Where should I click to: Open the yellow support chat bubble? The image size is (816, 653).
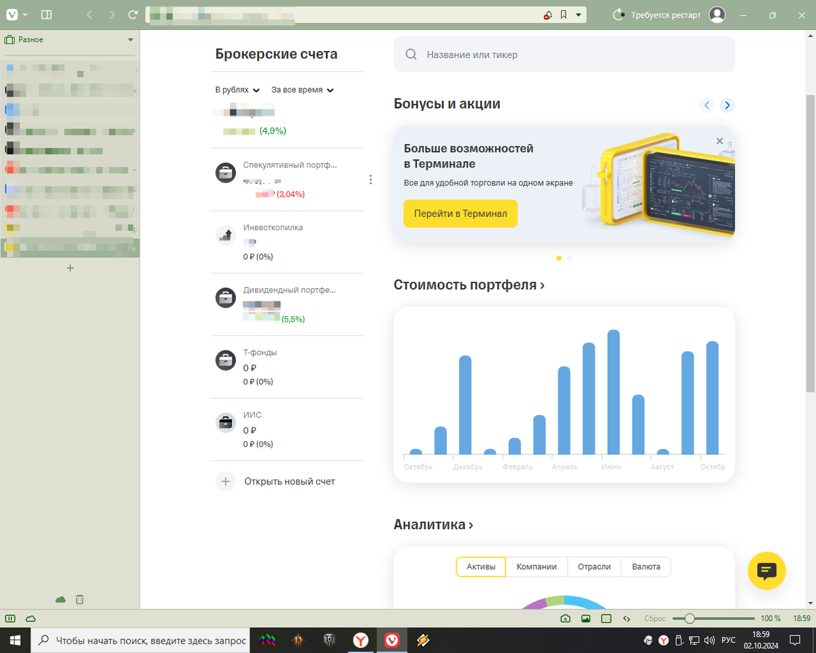coord(767,571)
